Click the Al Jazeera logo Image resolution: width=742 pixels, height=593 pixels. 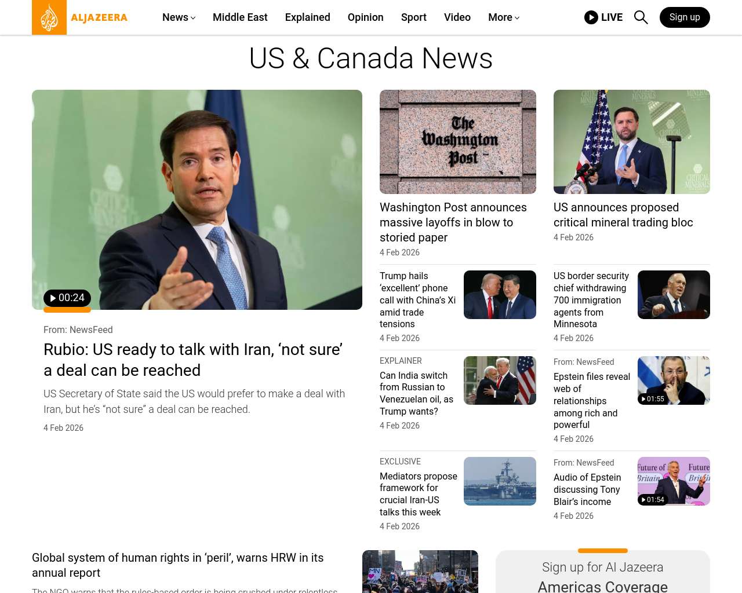80,17
